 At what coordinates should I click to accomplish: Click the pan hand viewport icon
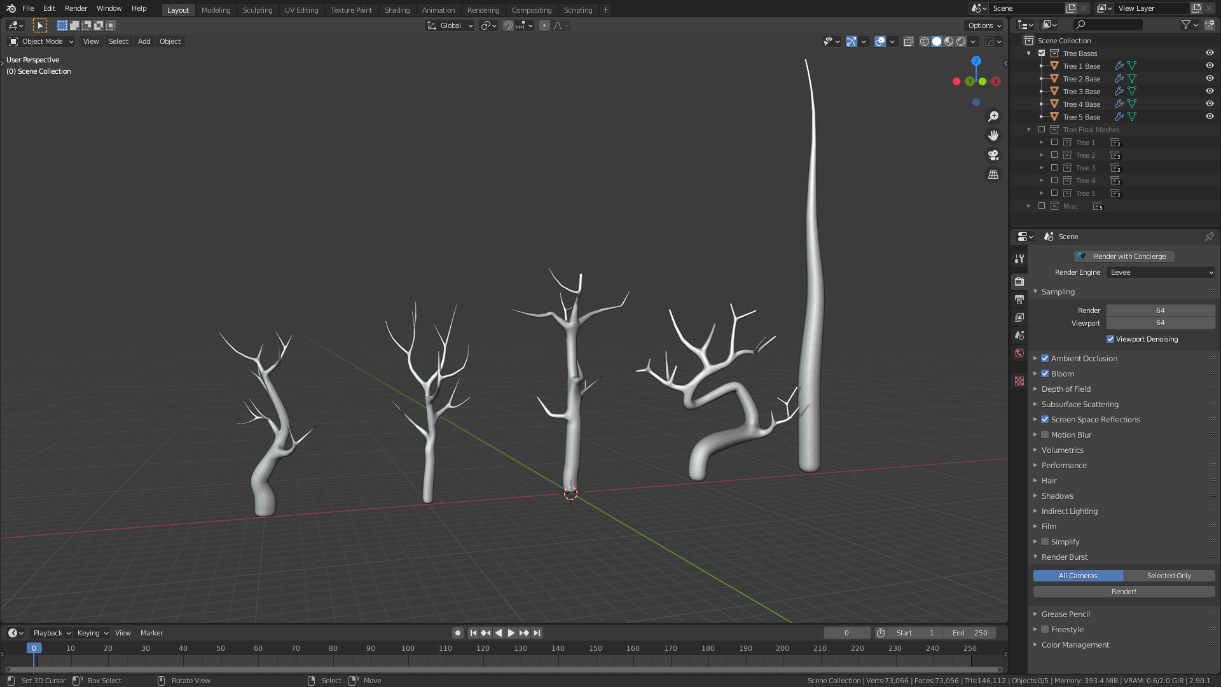pos(993,135)
